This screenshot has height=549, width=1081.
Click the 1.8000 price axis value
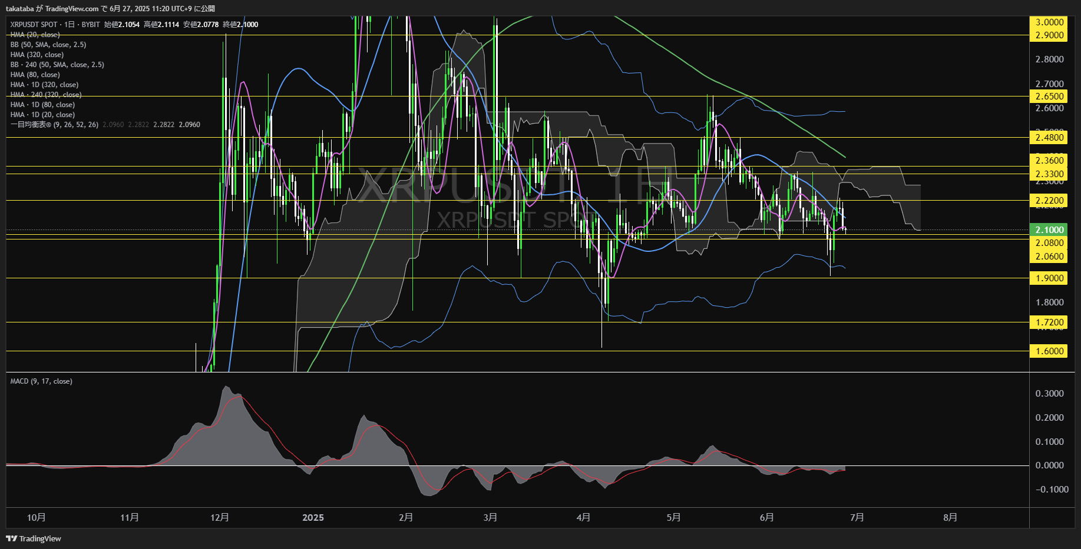1050,302
